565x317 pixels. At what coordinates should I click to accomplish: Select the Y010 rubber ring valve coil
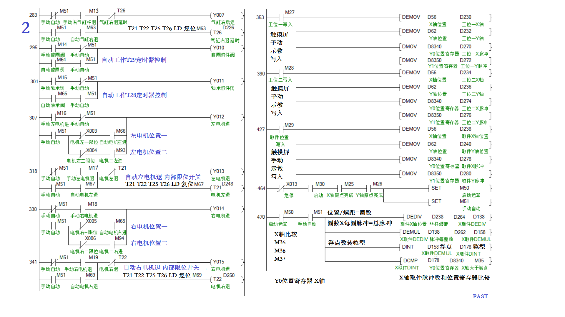(218, 48)
